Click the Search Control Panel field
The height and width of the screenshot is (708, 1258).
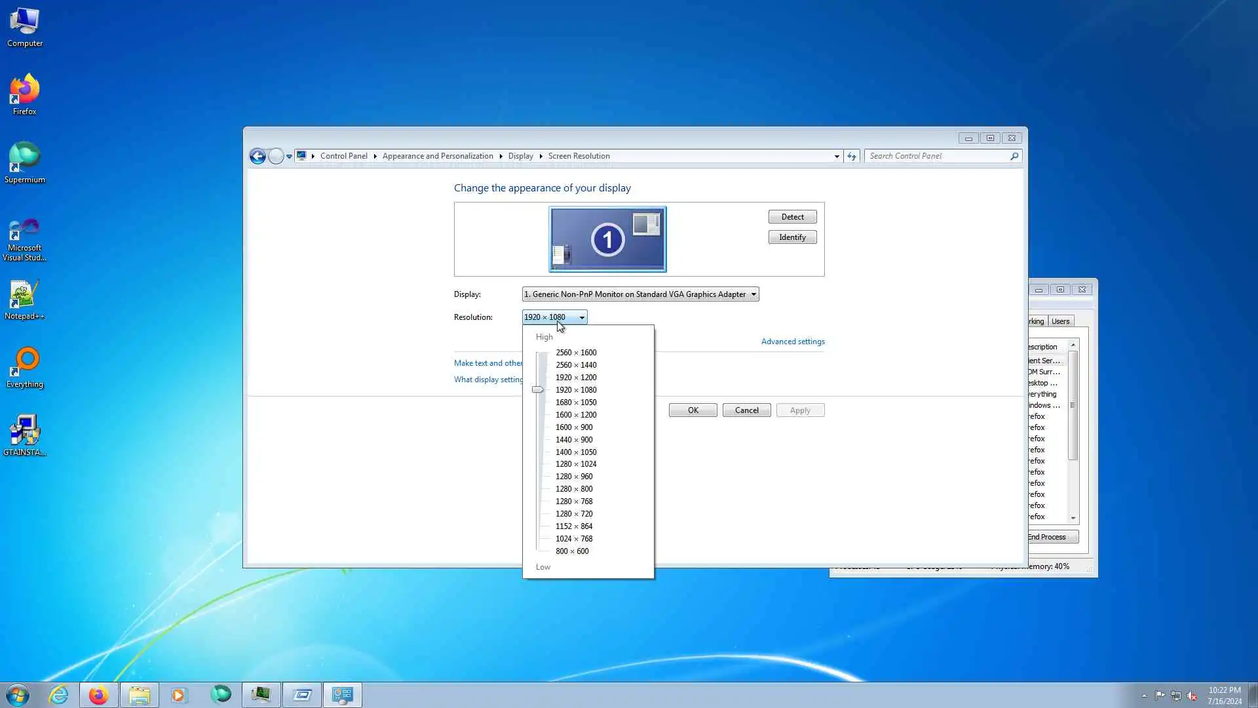click(937, 156)
